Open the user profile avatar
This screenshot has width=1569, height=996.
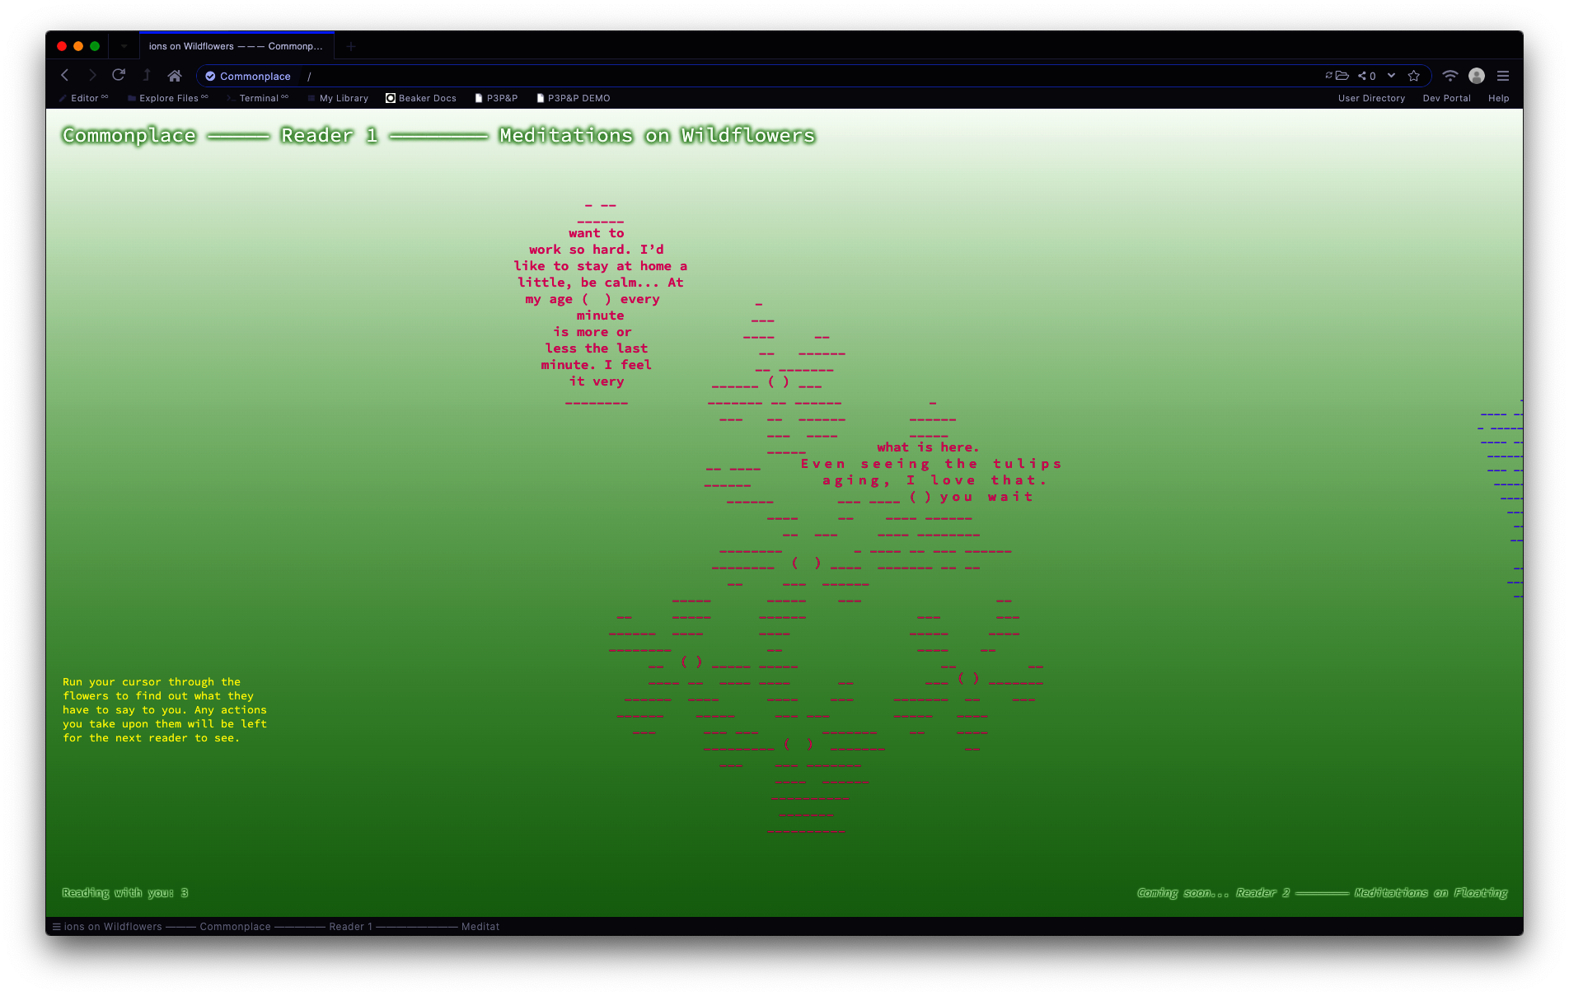[1477, 76]
